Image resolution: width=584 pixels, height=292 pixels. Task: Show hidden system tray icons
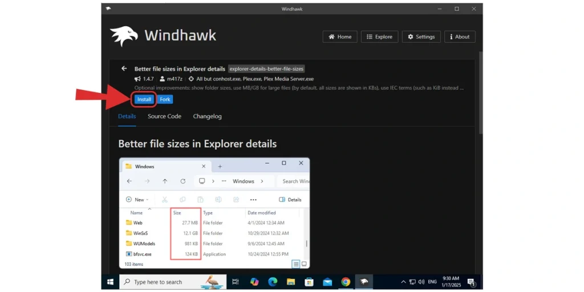click(403, 282)
